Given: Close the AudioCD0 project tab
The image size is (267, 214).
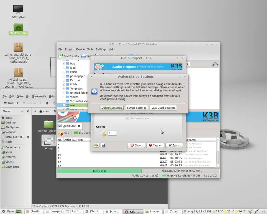Looking at the screenshot, I should 79,126.
